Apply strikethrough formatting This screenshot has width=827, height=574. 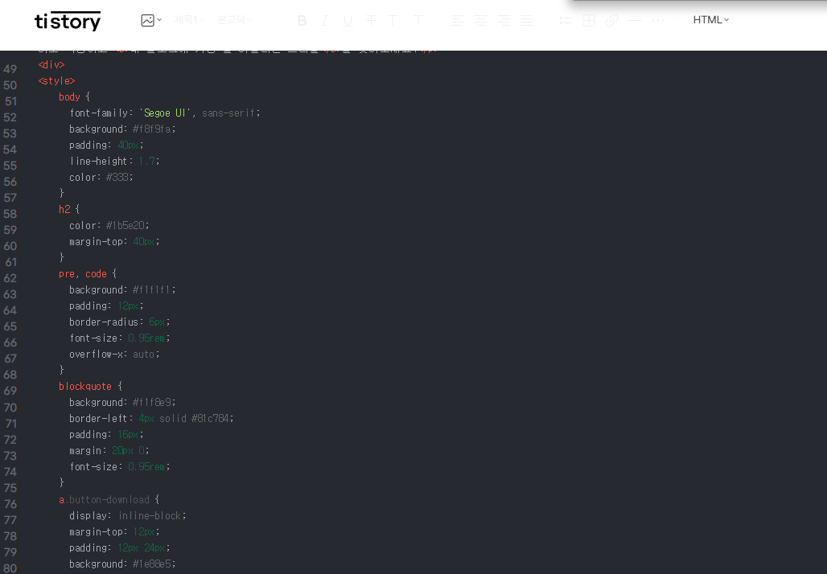[x=370, y=19]
